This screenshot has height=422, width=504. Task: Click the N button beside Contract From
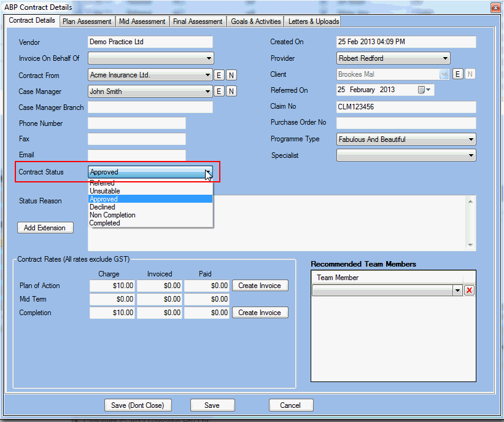point(231,76)
